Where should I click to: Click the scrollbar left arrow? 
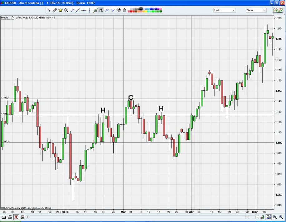pyautogui.click(x=28, y=217)
